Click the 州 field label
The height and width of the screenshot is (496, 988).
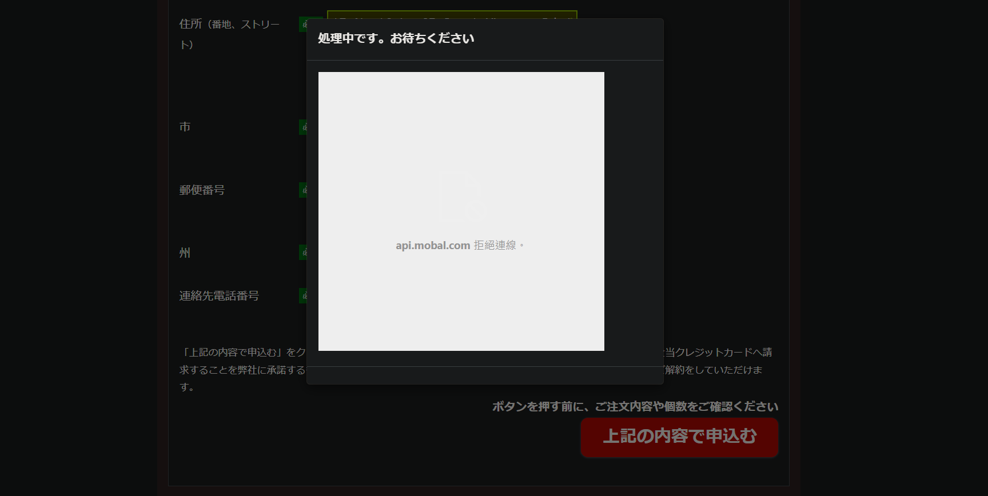tap(185, 253)
